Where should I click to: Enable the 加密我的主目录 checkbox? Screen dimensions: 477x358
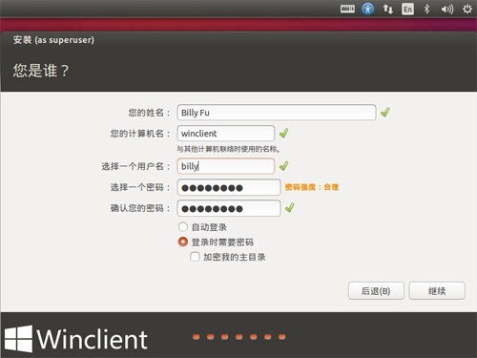coord(195,257)
